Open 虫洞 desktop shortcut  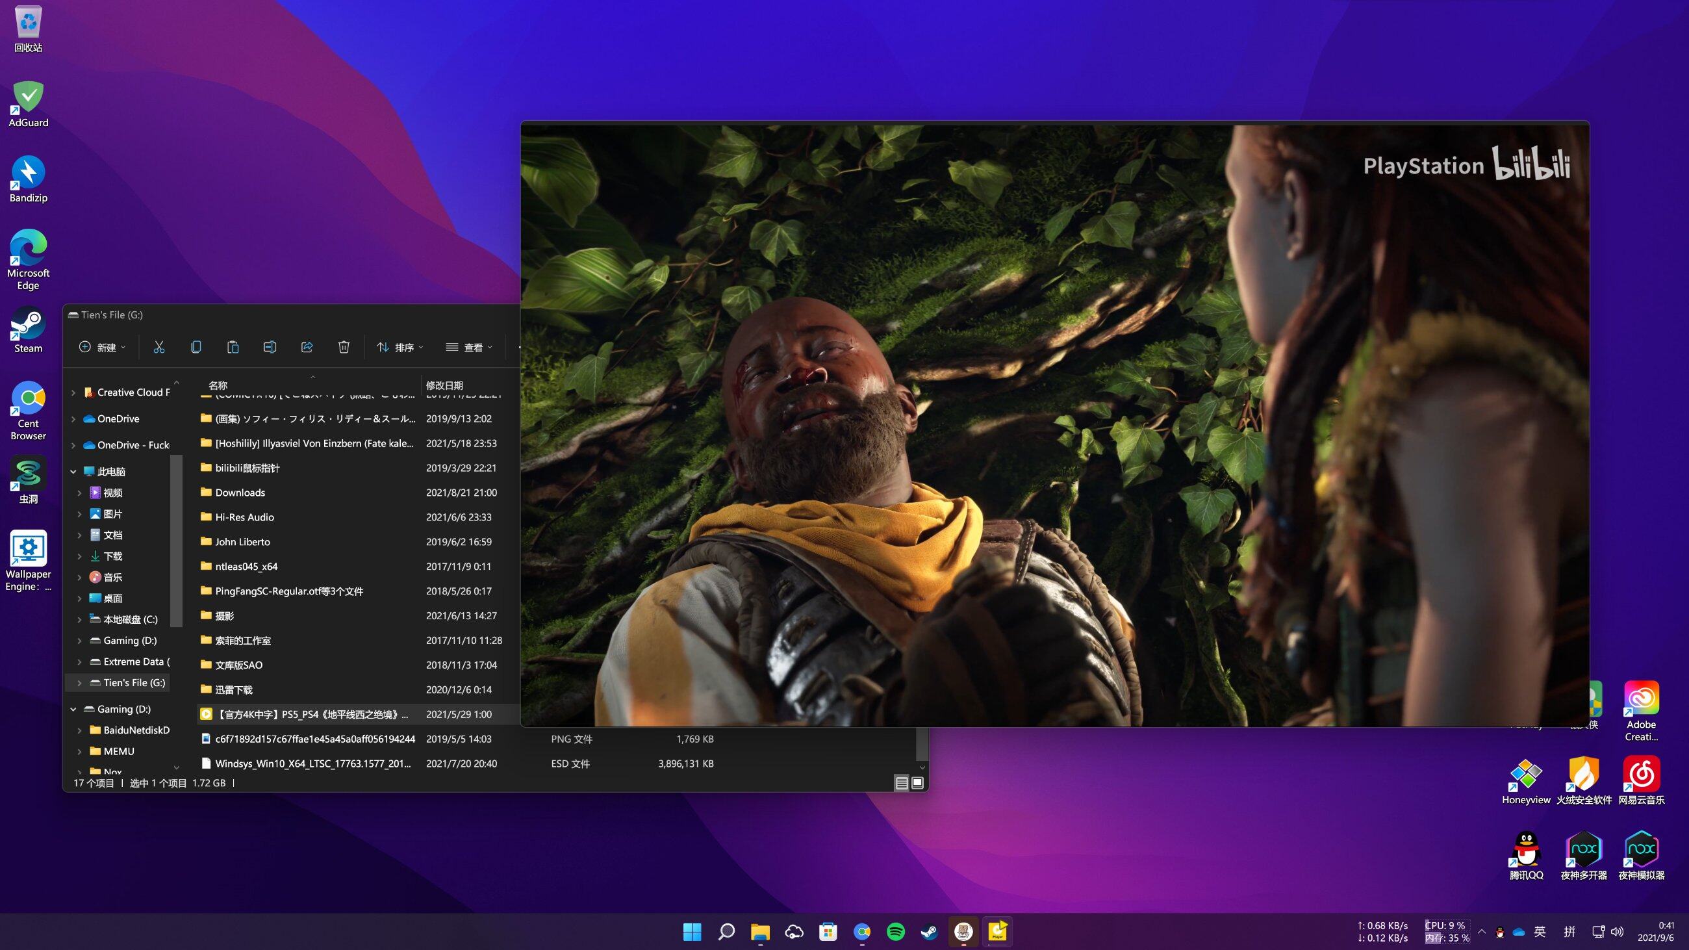[x=28, y=481]
